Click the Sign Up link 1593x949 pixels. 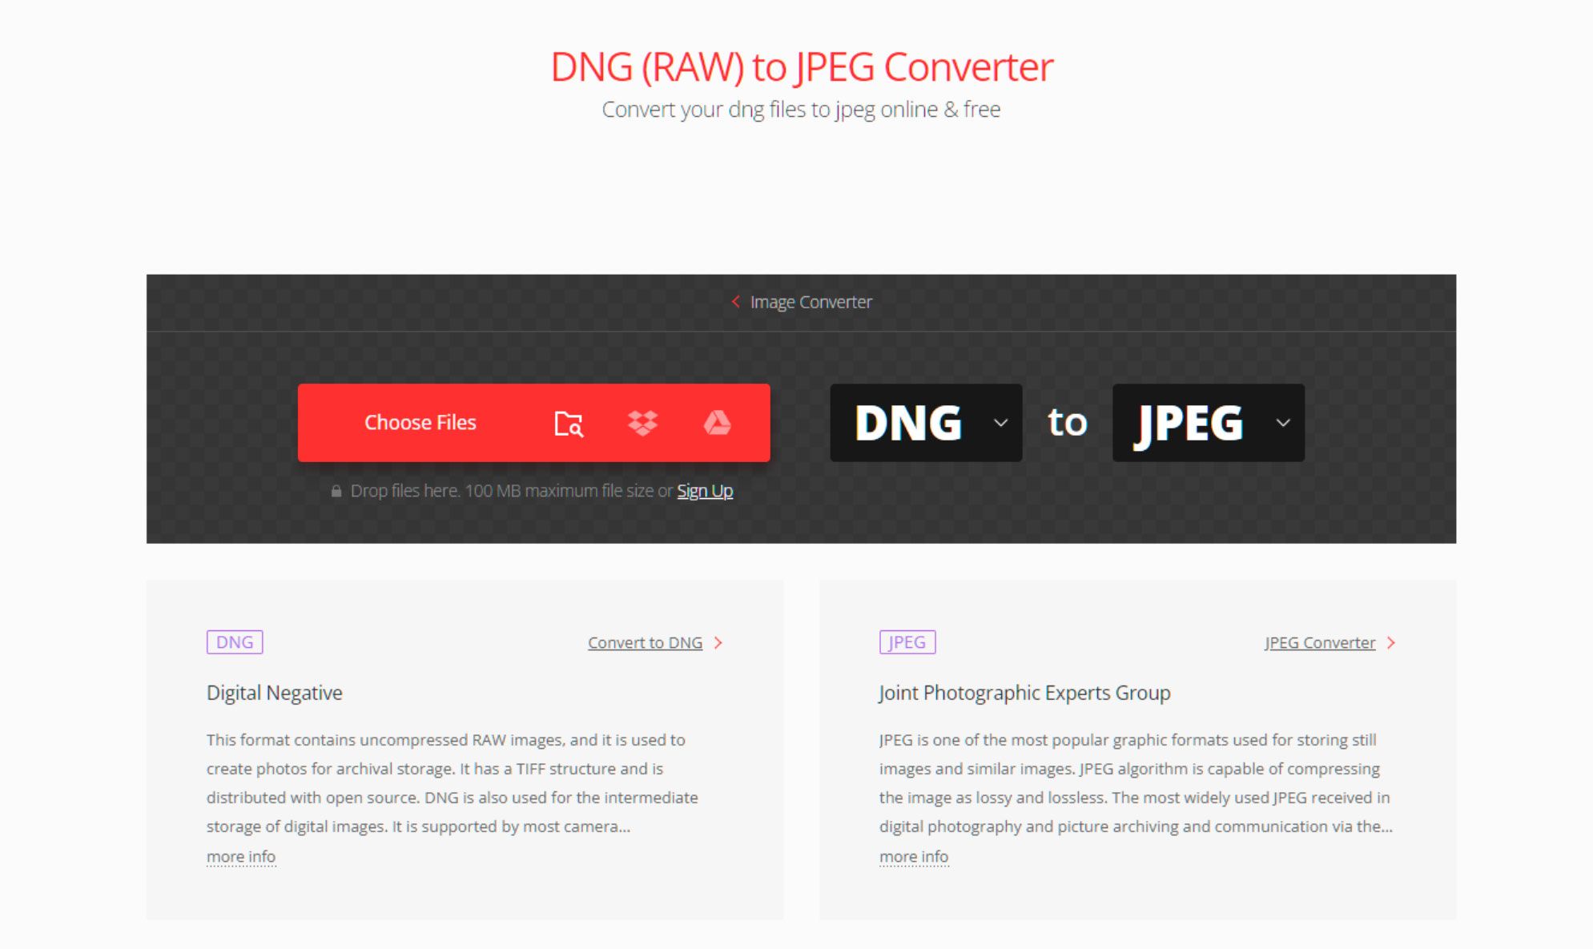click(704, 490)
